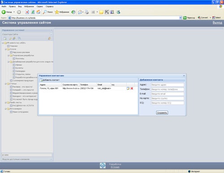Sort by the Телефон column header
Viewport: 224px width, 173px height.
(x=88, y=85)
